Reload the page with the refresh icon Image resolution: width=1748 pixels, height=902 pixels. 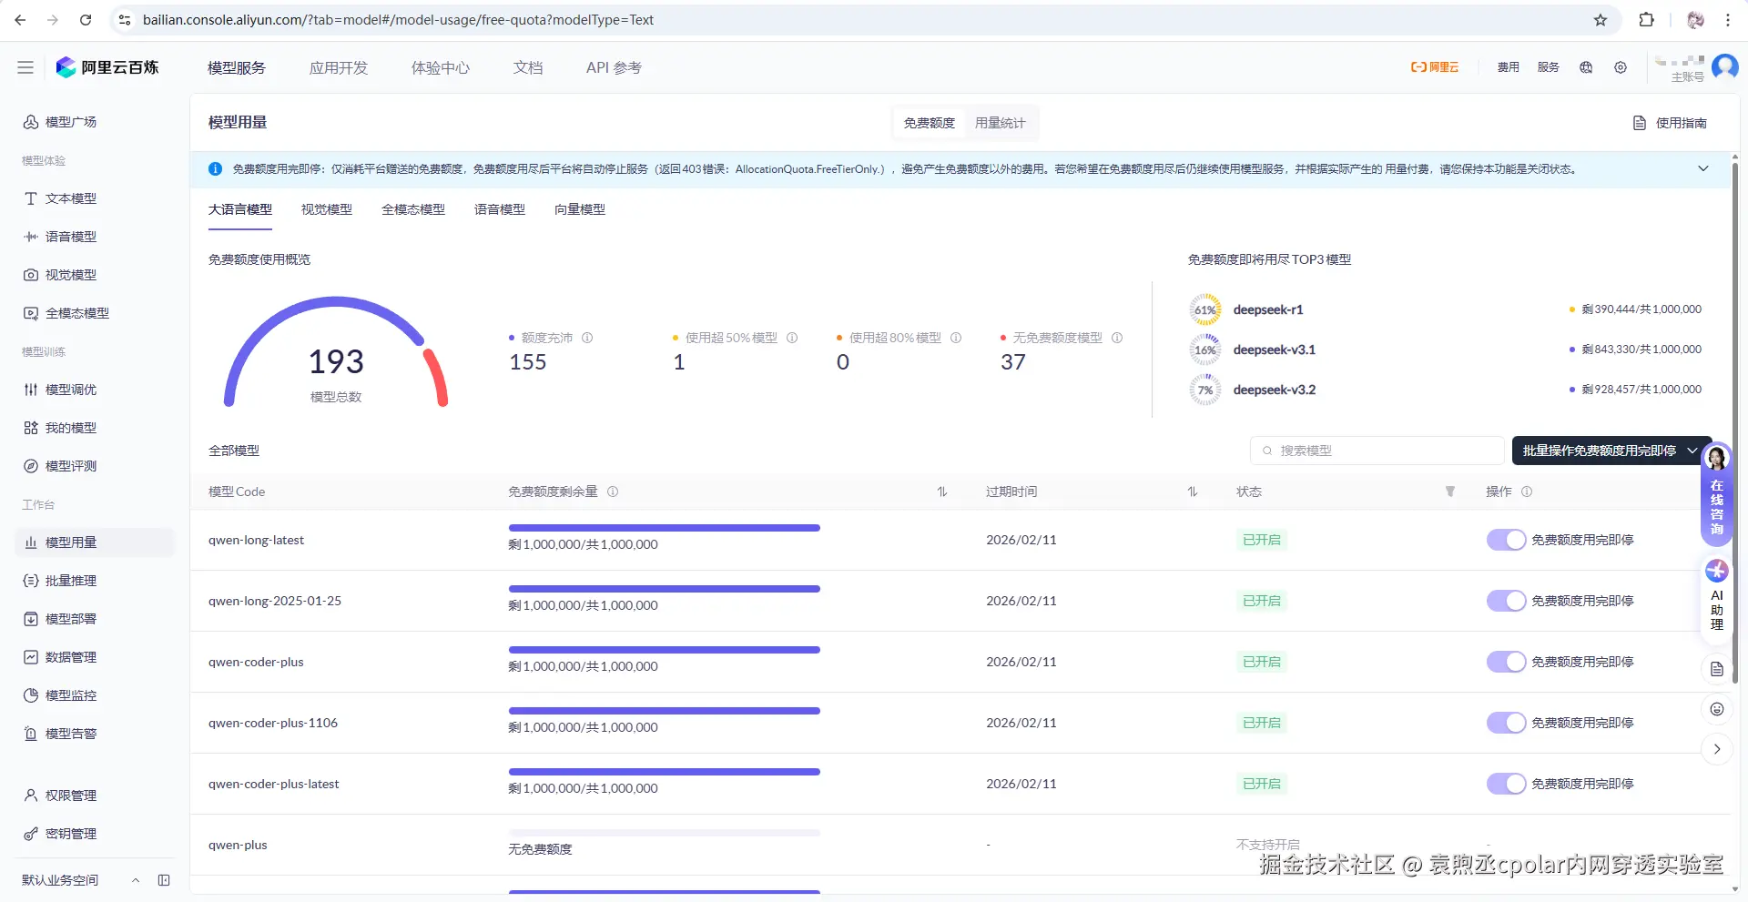86,20
